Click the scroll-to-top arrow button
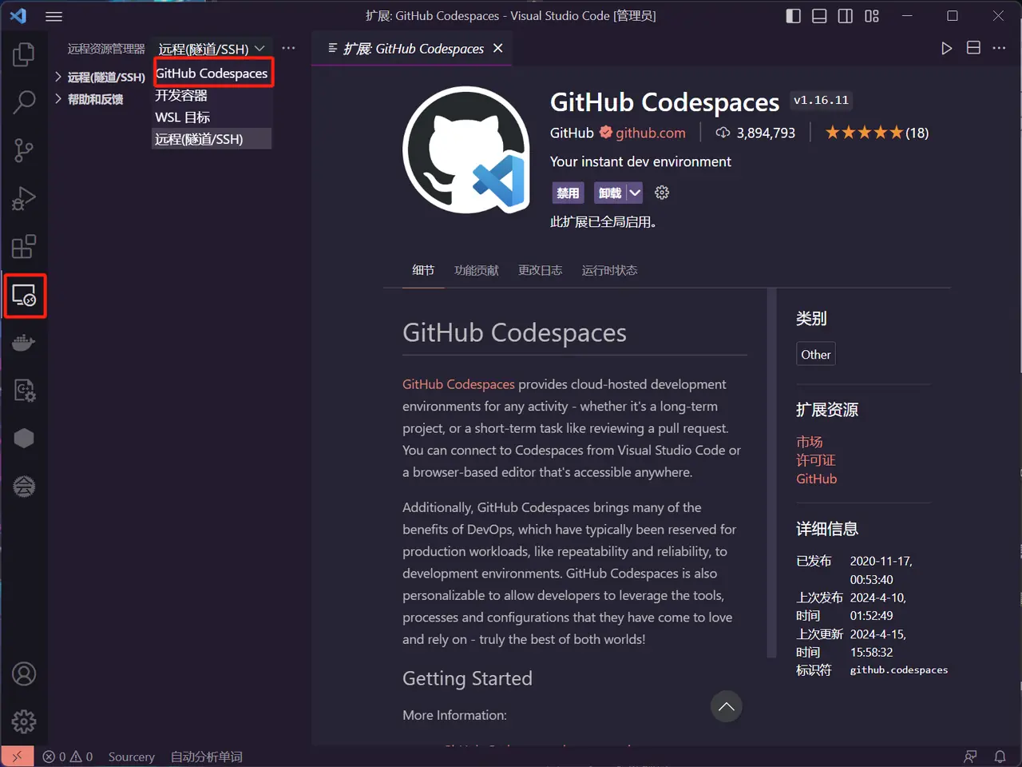Viewport: 1022px width, 767px height. 726,706
